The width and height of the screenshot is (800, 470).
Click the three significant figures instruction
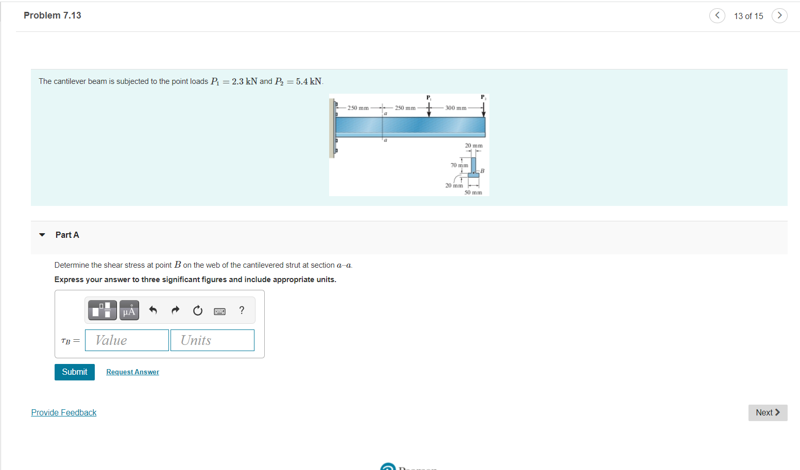[195, 280]
